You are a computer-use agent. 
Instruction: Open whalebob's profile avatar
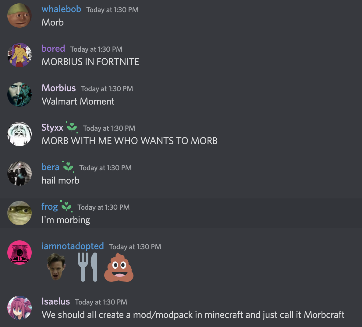click(20, 15)
